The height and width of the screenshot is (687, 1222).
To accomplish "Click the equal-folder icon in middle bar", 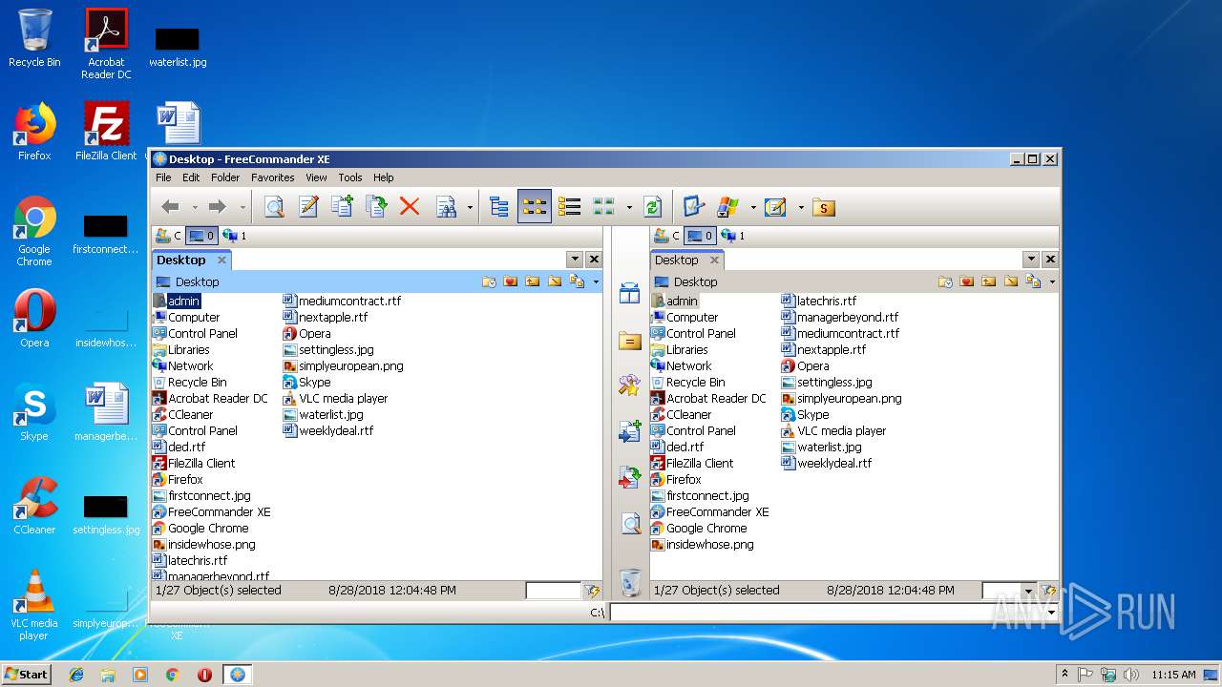I will pos(630,340).
